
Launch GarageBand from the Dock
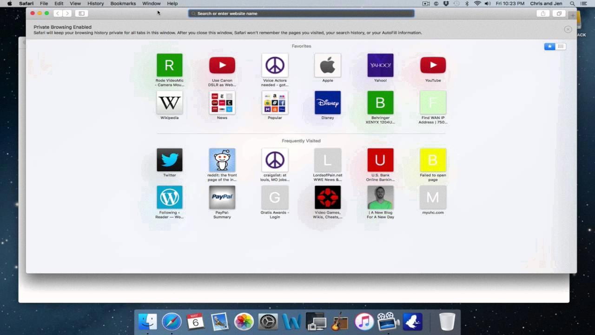click(340, 322)
